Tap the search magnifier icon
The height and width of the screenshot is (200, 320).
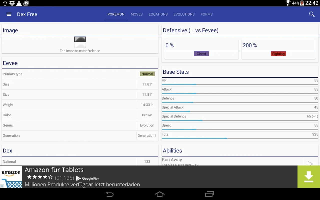pos(312,14)
